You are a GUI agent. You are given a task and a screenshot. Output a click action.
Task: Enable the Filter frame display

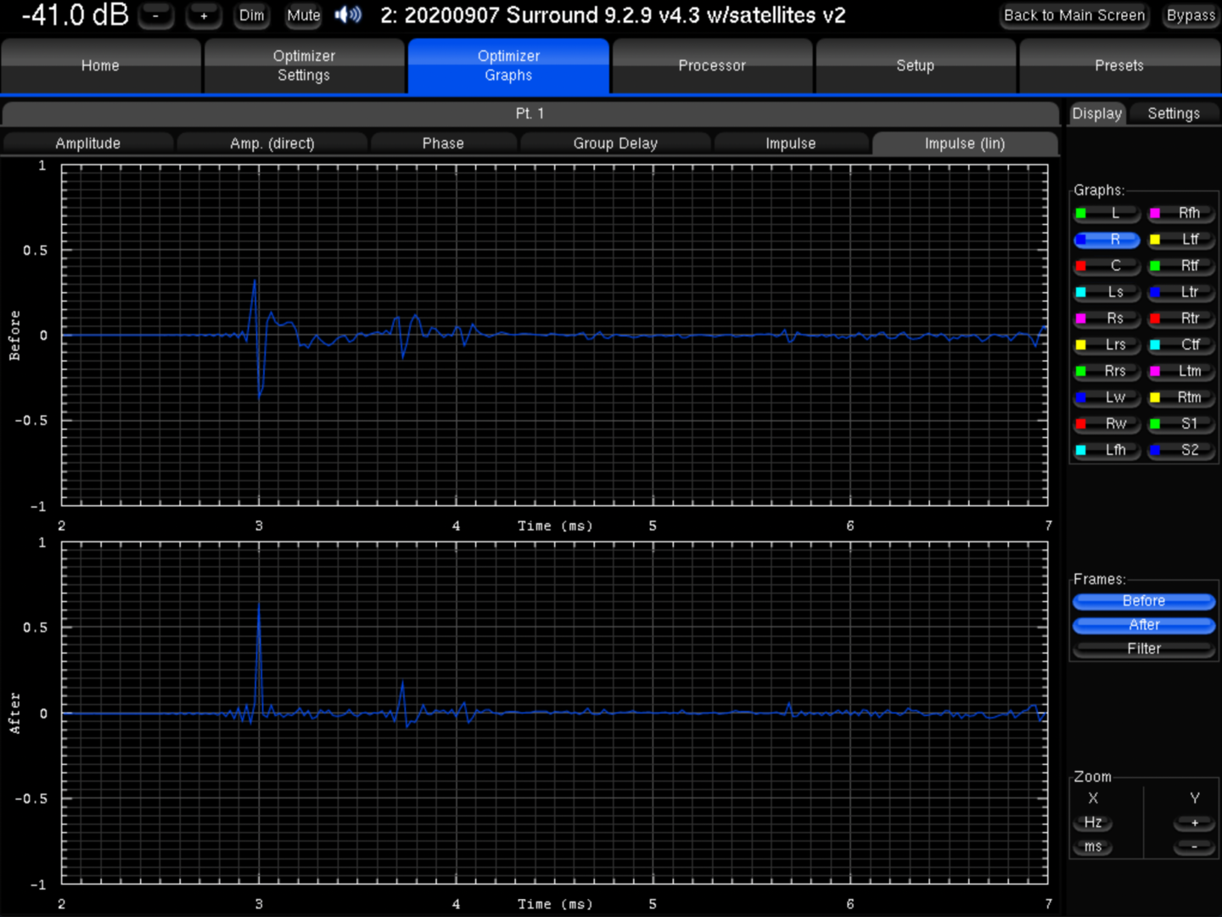click(x=1144, y=649)
